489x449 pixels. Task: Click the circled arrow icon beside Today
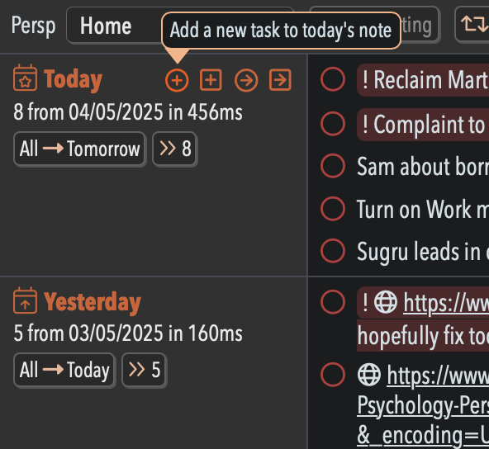click(246, 80)
